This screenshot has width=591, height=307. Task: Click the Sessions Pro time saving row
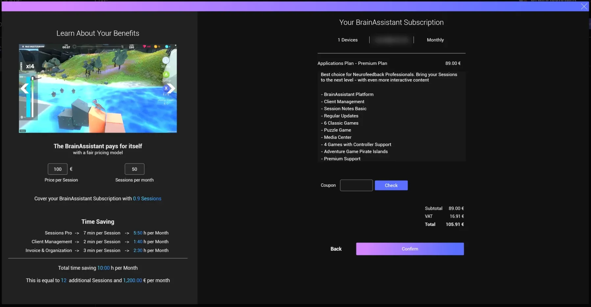tap(107, 233)
